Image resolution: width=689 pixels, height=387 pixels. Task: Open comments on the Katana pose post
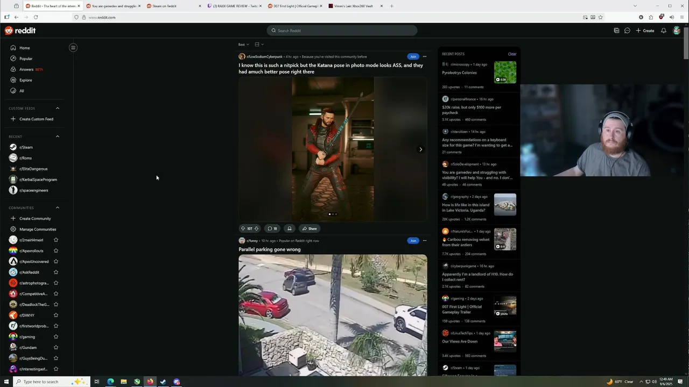272,228
